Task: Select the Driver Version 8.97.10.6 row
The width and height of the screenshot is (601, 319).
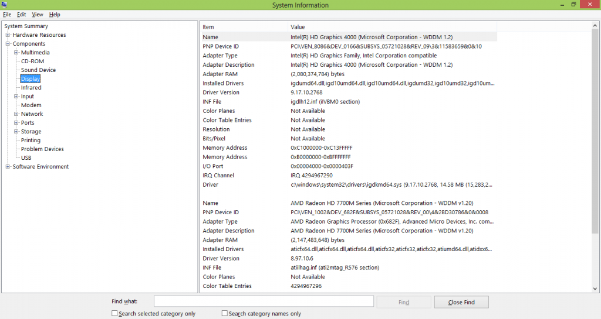Action: tap(349, 258)
